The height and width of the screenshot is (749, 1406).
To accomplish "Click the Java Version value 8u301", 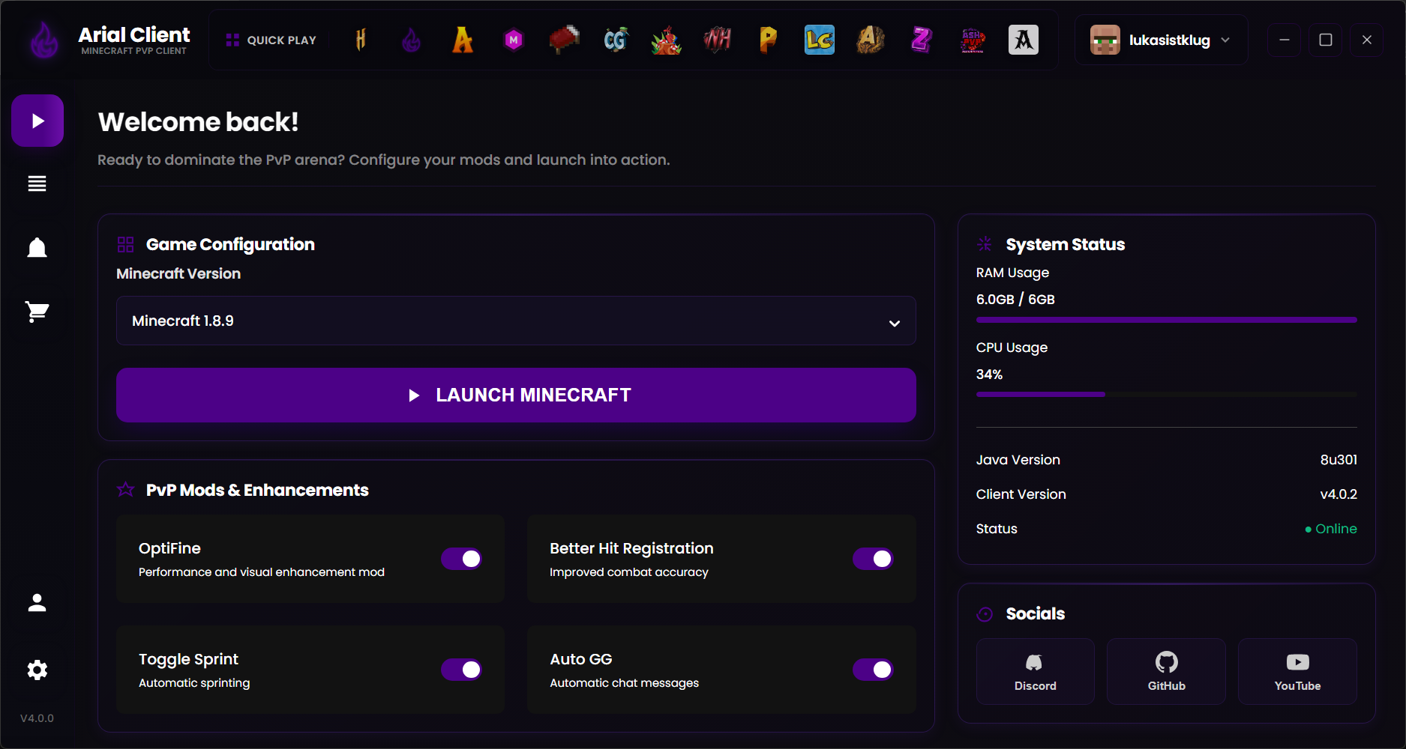I will pos(1339,460).
